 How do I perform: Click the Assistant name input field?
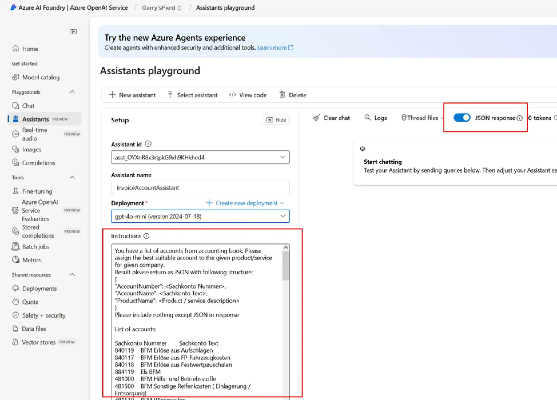[200, 188]
